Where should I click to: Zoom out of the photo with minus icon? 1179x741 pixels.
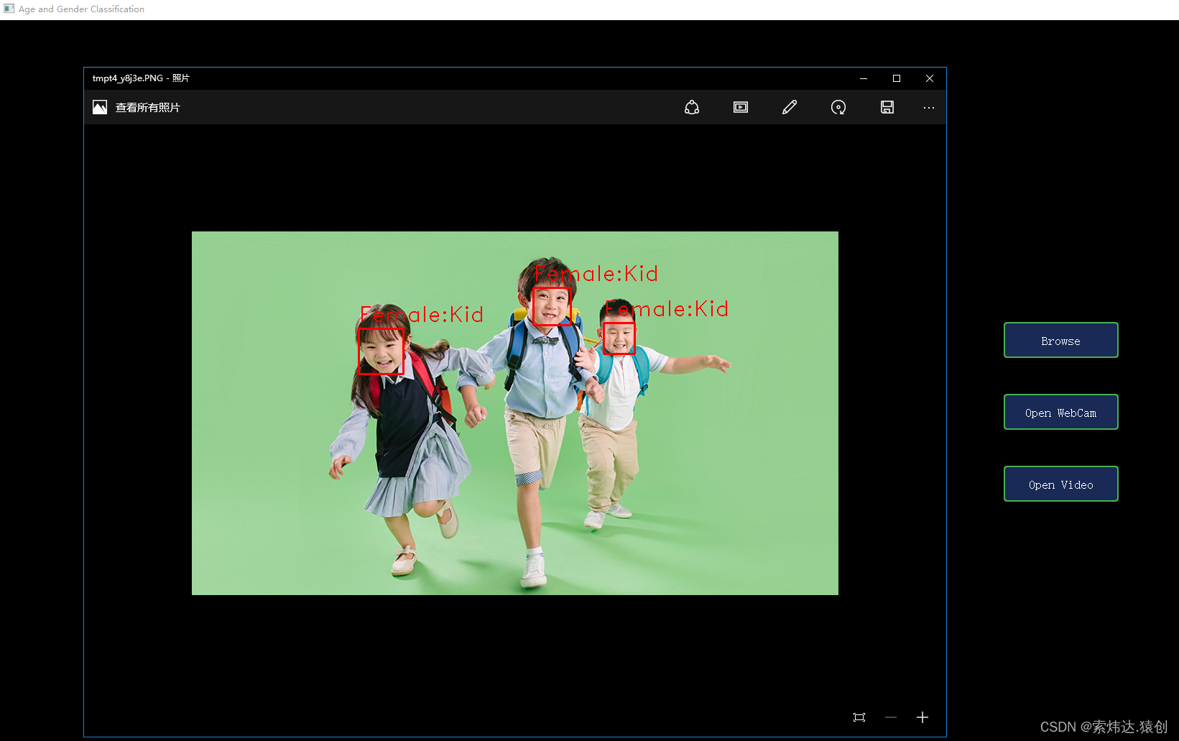pyautogui.click(x=891, y=717)
